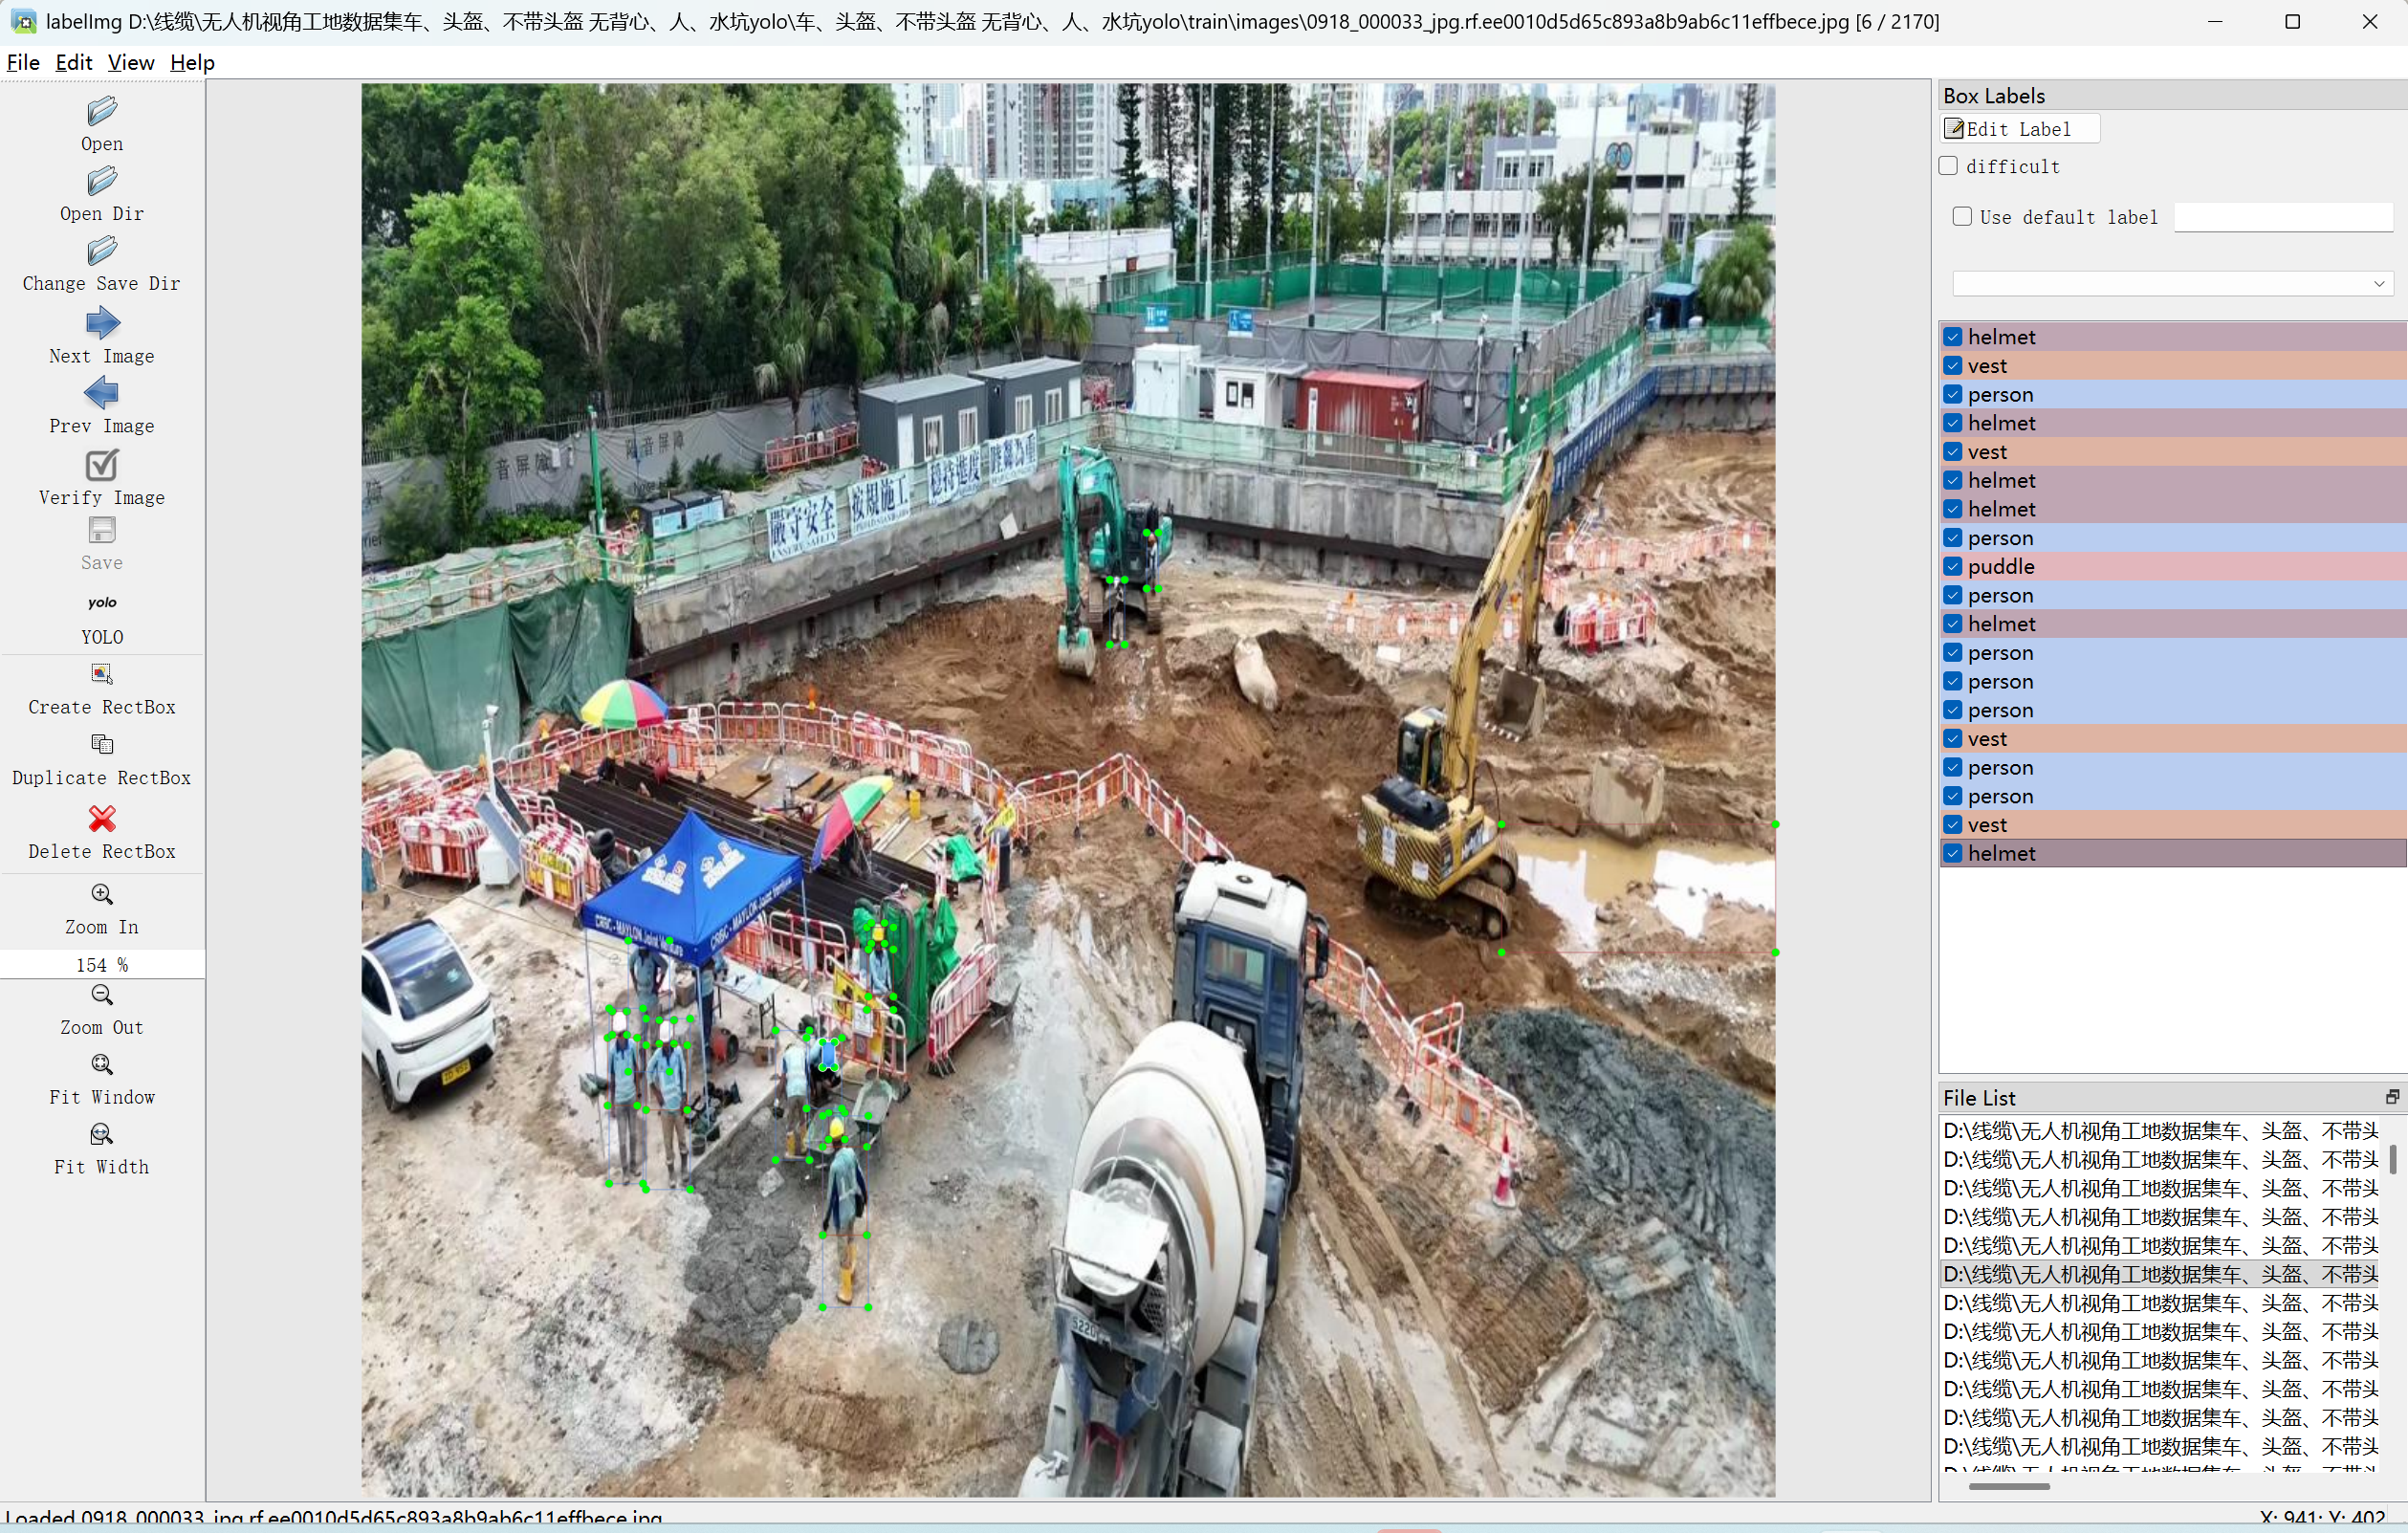The height and width of the screenshot is (1533, 2408).
Task: Check the Use default label box
Action: (x=1962, y=217)
